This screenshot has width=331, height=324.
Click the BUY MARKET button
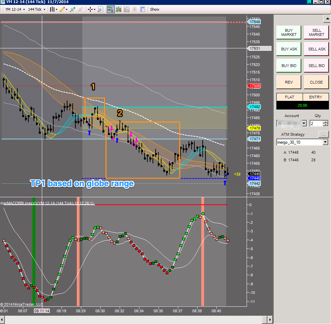coord(288,32)
